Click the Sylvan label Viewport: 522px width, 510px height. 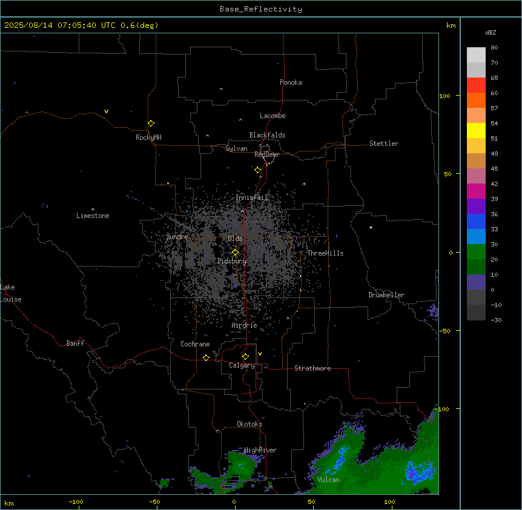point(236,148)
